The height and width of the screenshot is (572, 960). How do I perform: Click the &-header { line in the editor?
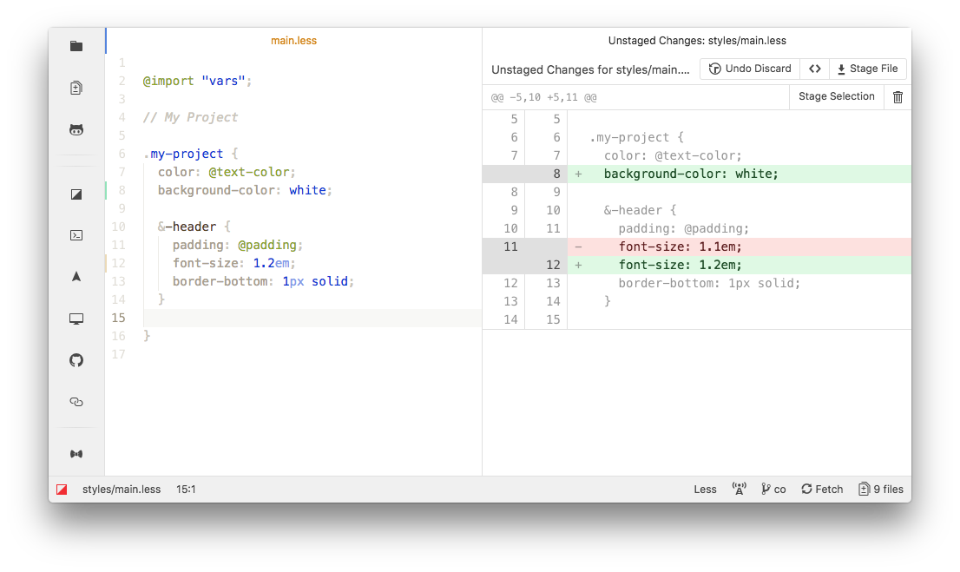tap(194, 227)
